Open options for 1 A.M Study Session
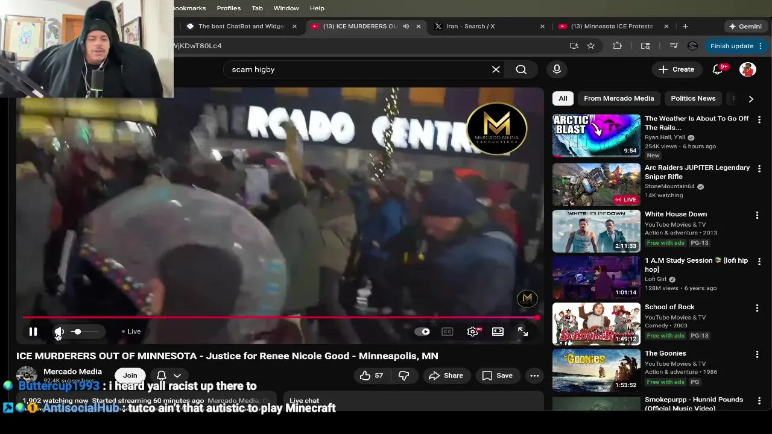772x434 pixels. (x=759, y=262)
